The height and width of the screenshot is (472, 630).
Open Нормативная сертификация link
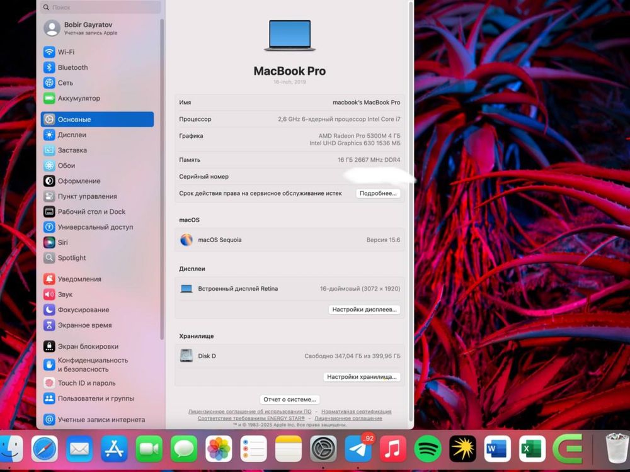pos(357,412)
